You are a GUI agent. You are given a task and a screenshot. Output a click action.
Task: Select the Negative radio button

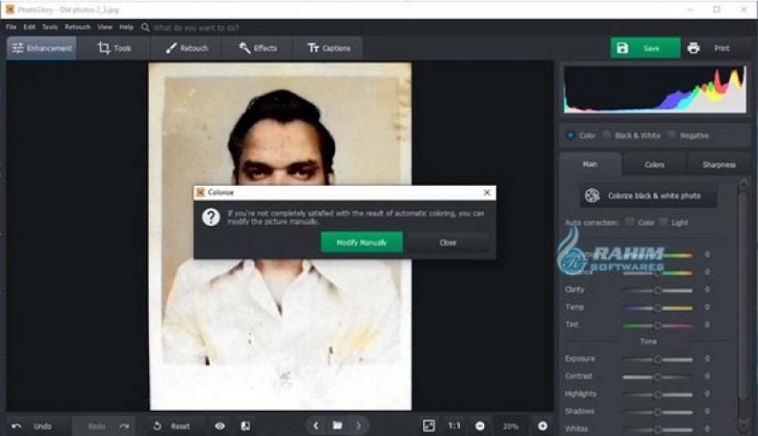click(671, 135)
